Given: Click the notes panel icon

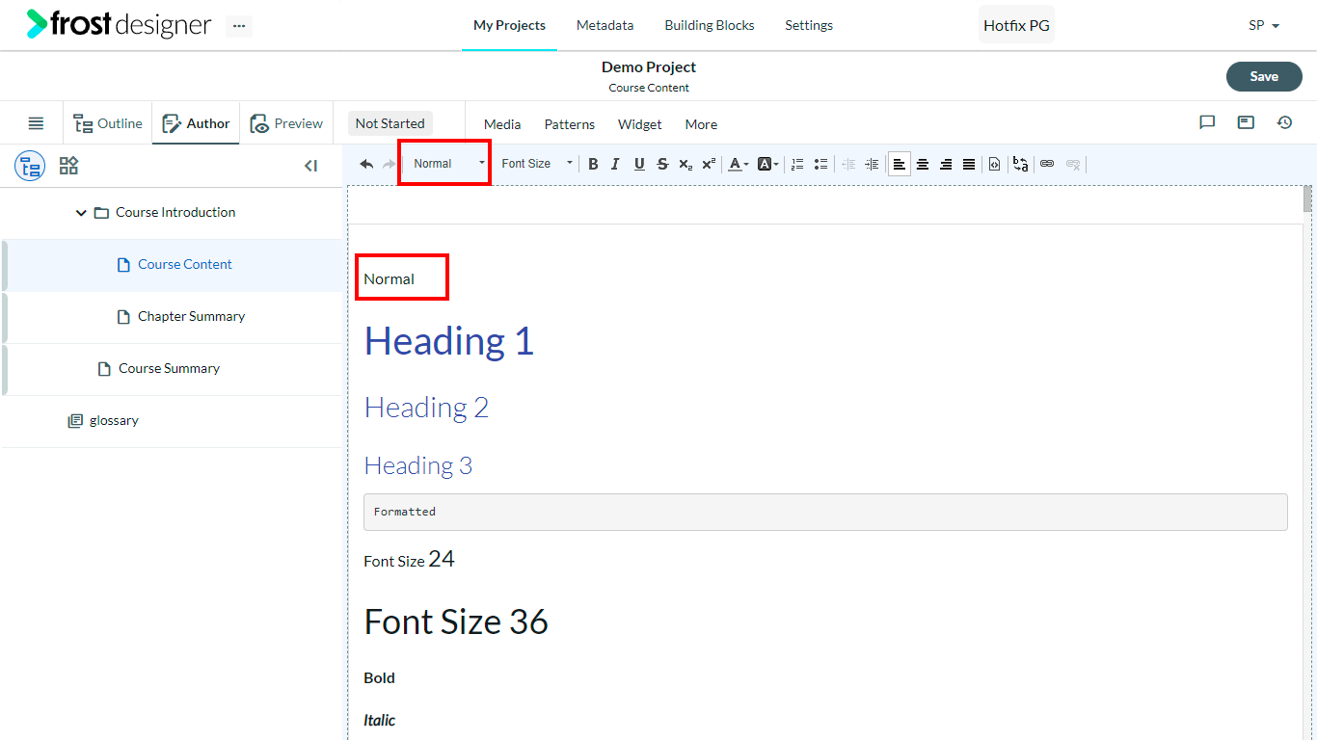Looking at the screenshot, I should [x=1246, y=122].
